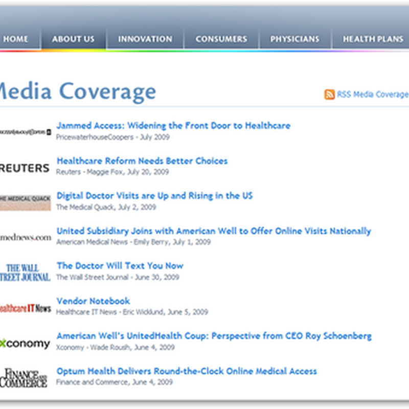This screenshot has width=409, height=409.
Task: Click the orange RSS feed icon
Action: pyautogui.click(x=329, y=95)
